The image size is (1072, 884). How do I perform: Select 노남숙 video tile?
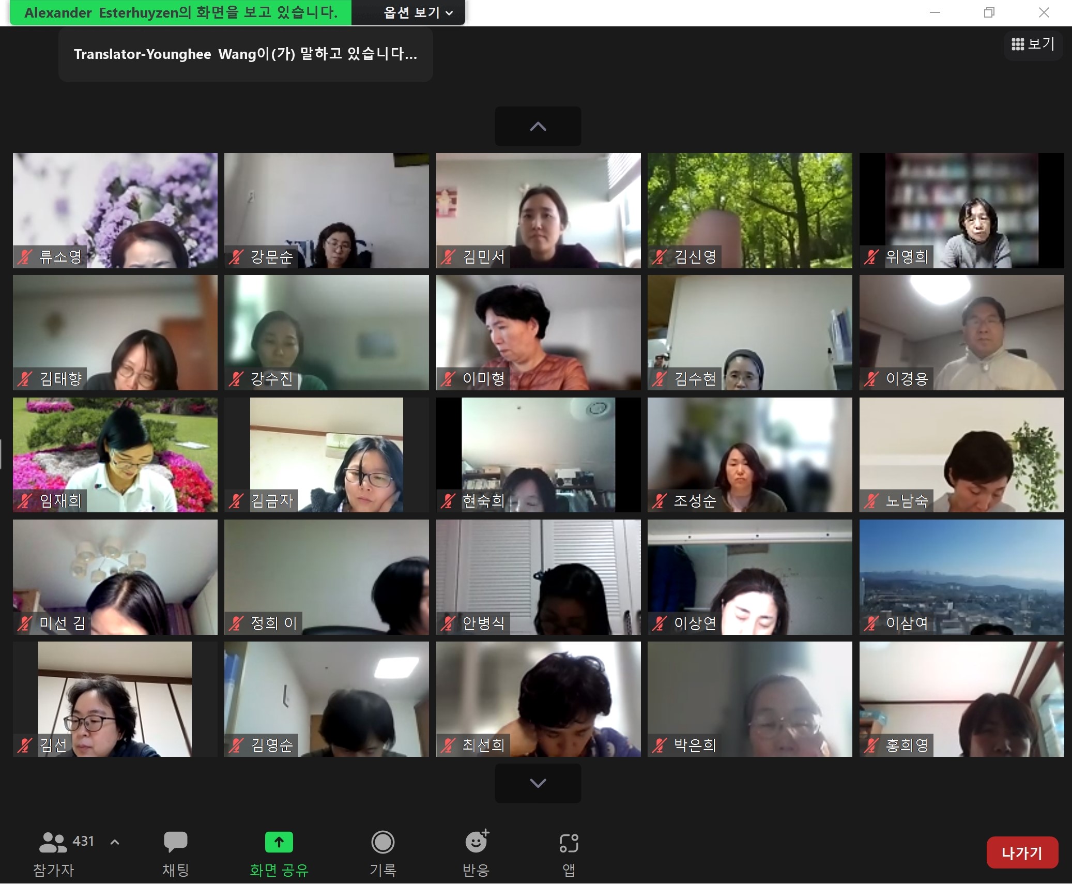pos(962,455)
